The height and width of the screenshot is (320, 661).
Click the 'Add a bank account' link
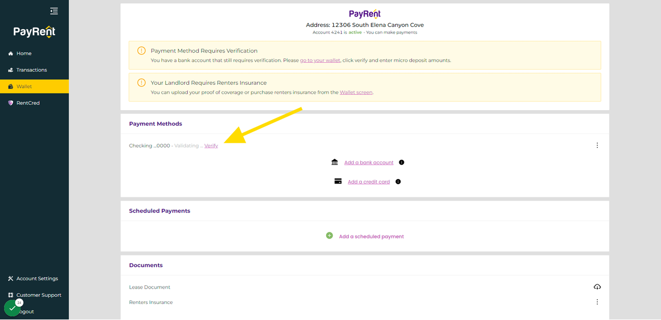point(369,162)
